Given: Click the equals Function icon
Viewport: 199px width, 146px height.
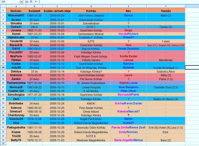Looking at the screenshot, I should click(x=35, y=2).
